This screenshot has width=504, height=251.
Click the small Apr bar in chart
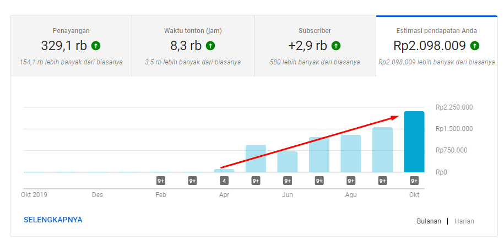click(224, 171)
